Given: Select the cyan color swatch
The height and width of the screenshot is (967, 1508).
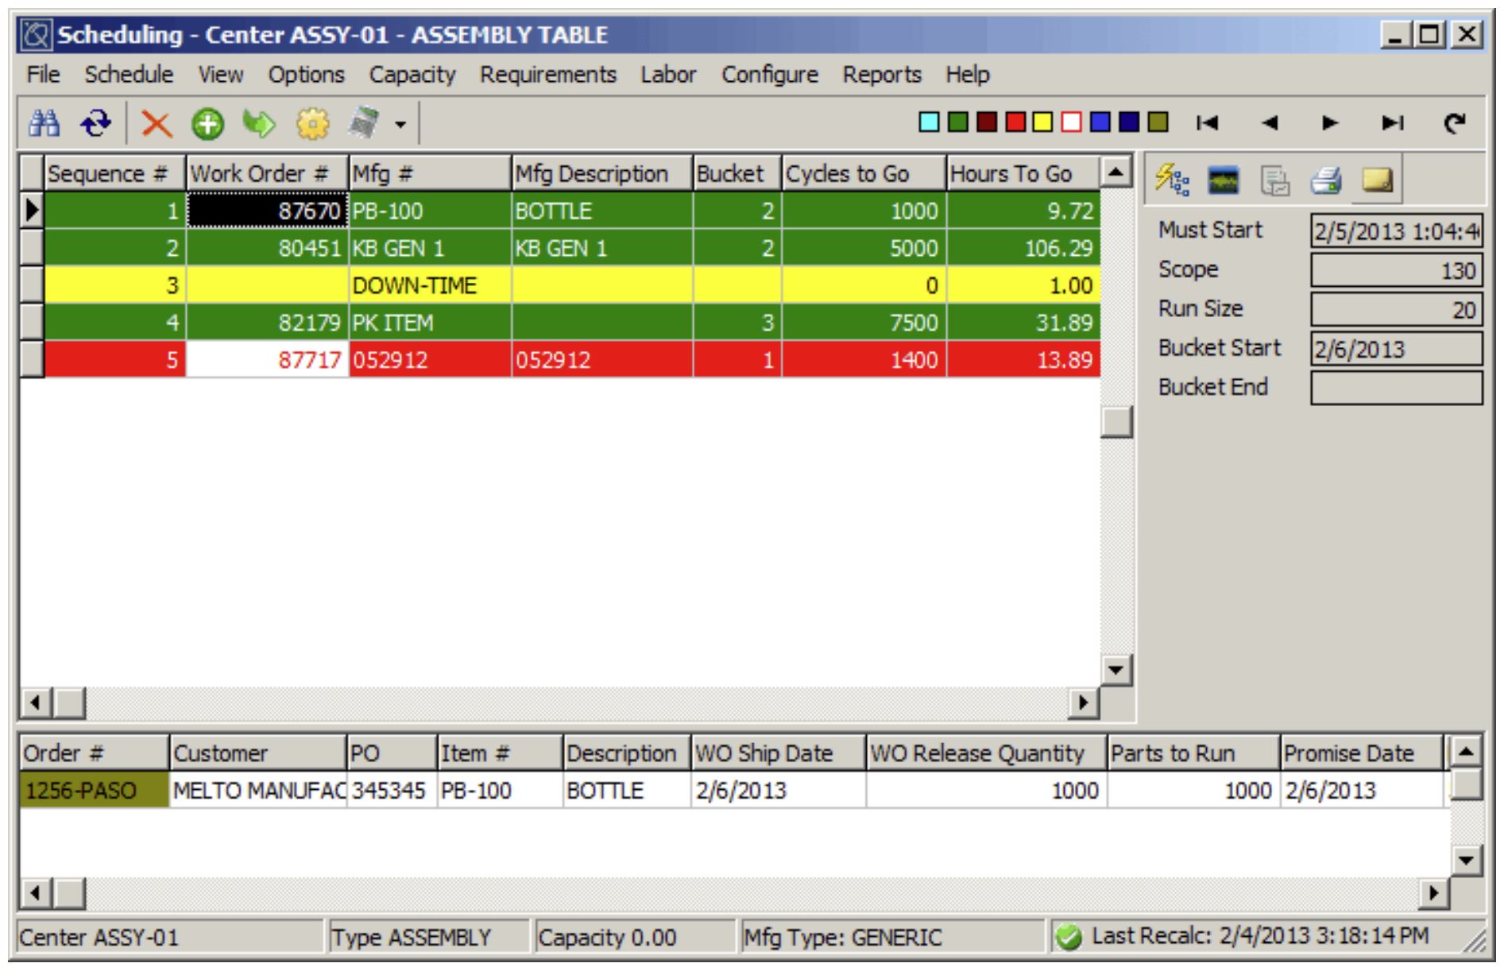Looking at the screenshot, I should [928, 122].
